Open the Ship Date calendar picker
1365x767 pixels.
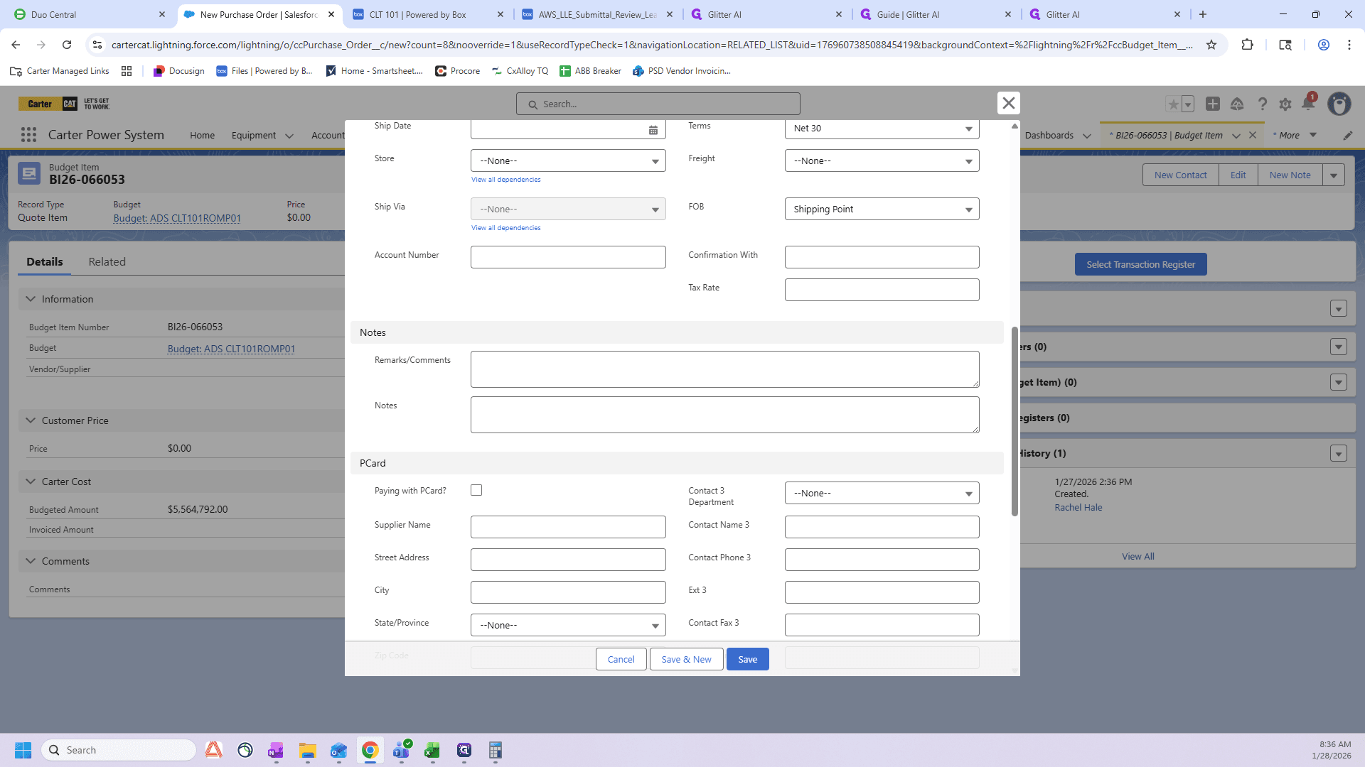tap(653, 129)
